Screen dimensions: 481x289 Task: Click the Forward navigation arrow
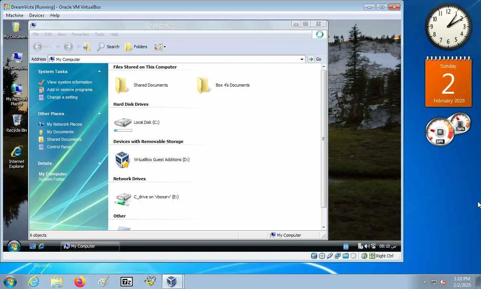click(68, 47)
